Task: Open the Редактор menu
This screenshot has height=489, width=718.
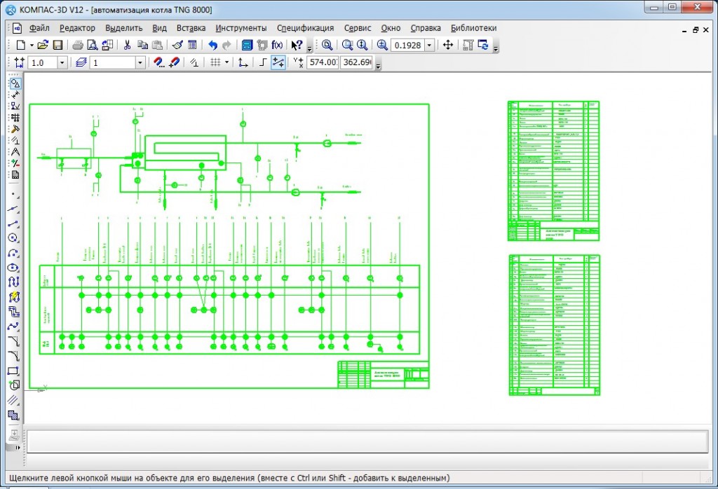Action: 77,28
